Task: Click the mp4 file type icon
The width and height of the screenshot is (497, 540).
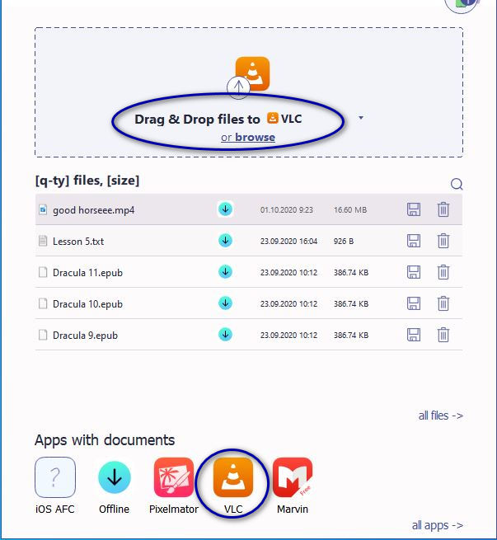Action: pos(43,209)
